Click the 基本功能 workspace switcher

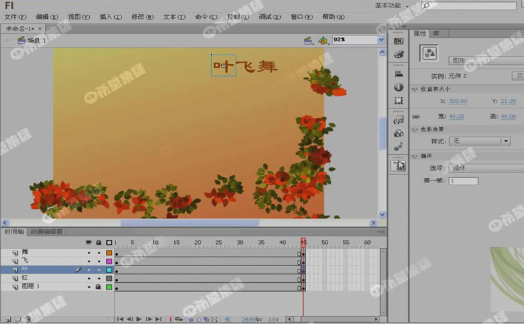coord(392,5)
